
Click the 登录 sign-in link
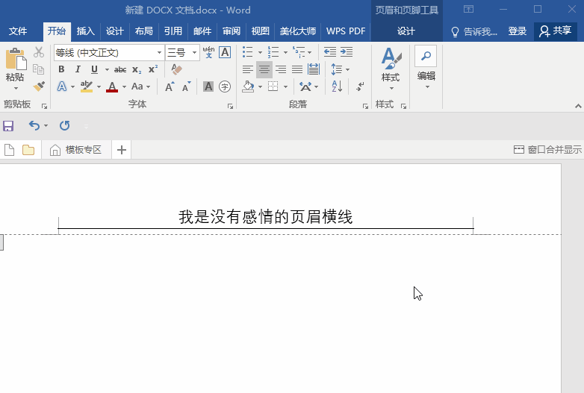pyautogui.click(x=517, y=31)
